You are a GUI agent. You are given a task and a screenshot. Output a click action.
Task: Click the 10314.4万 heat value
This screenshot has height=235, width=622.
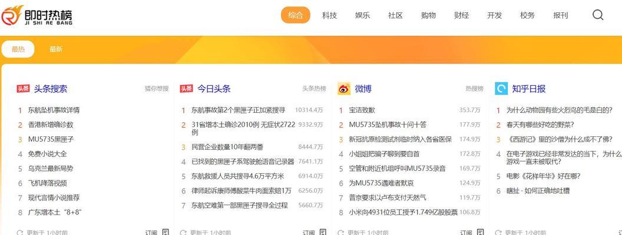coord(309,110)
